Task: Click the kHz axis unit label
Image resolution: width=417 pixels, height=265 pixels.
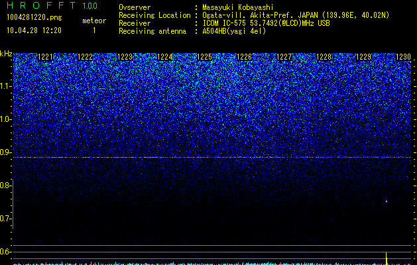Action: (x=6, y=54)
